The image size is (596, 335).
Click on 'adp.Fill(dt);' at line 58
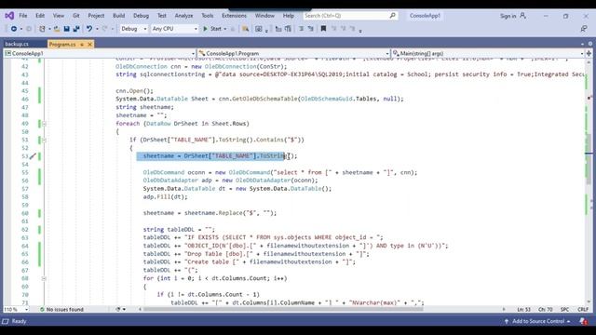tap(166, 196)
